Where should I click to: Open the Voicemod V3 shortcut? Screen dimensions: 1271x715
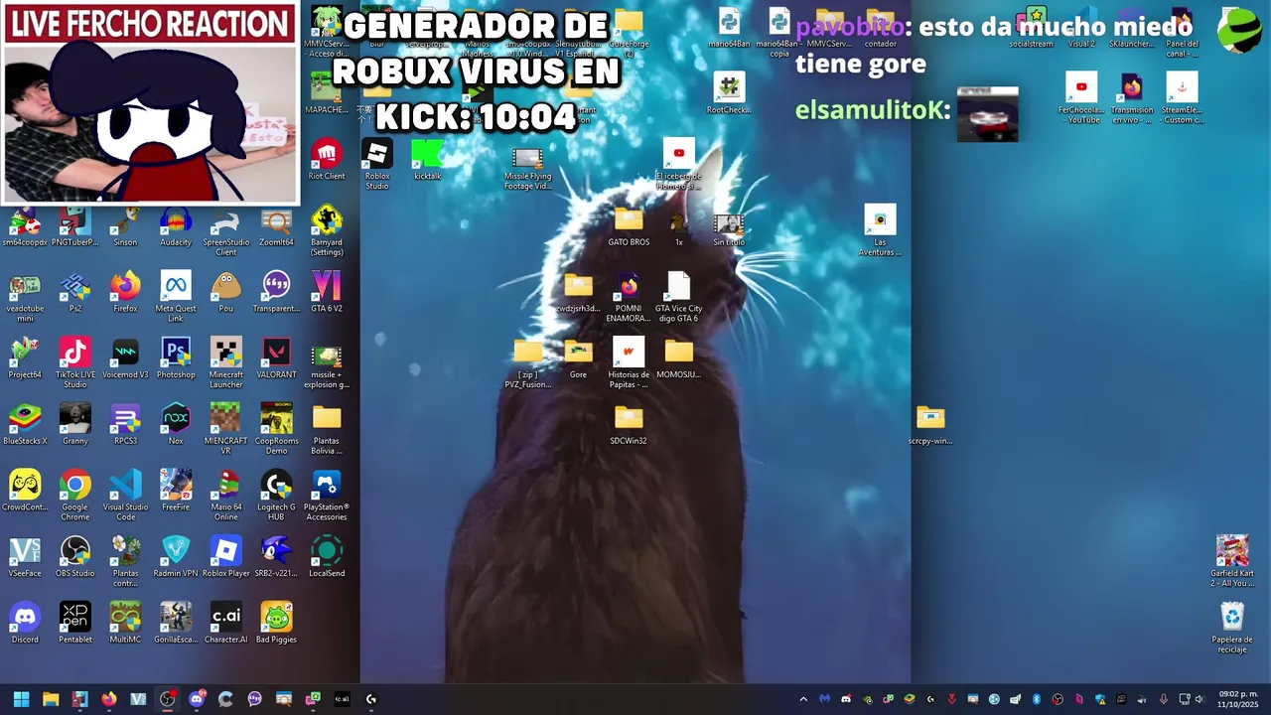point(125,359)
